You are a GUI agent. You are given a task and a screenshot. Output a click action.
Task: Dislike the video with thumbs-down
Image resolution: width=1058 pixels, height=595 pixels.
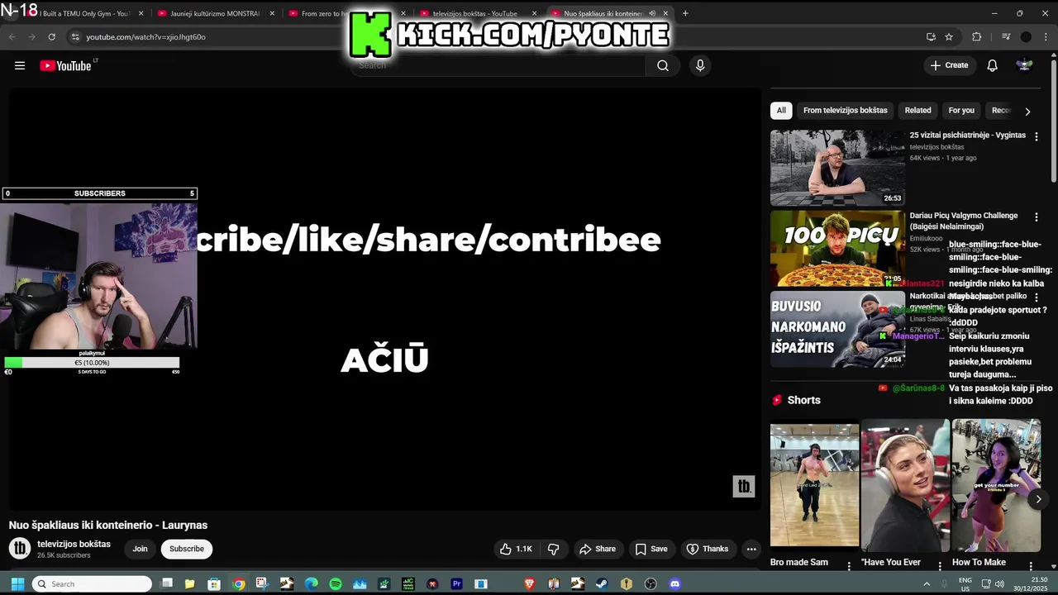(x=554, y=549)
